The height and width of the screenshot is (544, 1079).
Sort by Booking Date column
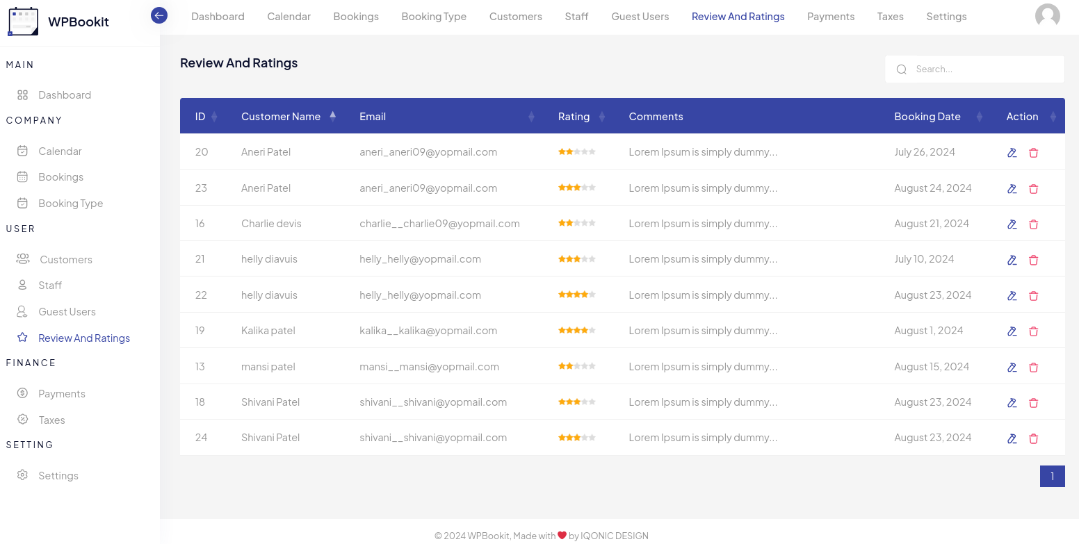pyautogui.click(x=981, y=116)
